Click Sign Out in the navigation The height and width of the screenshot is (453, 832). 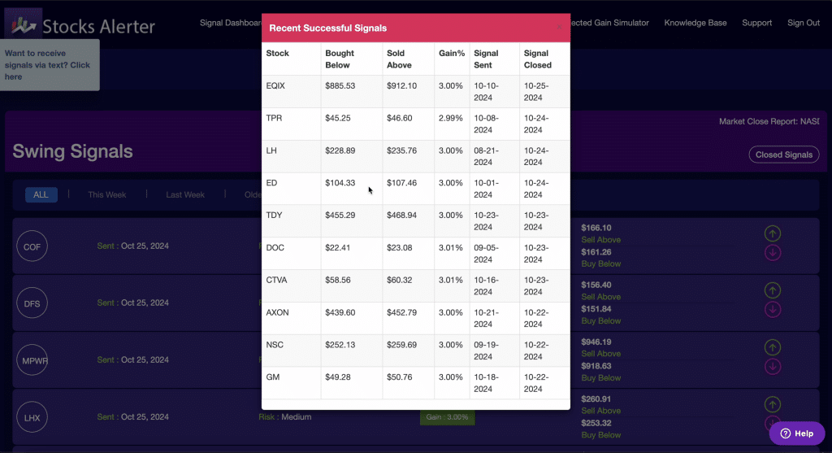[x=804, y=23]
